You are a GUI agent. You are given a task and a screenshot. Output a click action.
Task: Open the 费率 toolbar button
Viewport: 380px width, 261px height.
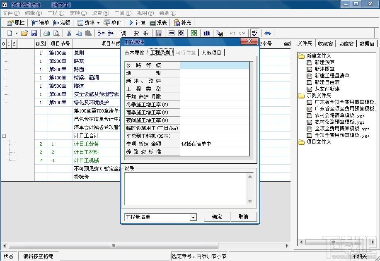(x=86, y=23)
